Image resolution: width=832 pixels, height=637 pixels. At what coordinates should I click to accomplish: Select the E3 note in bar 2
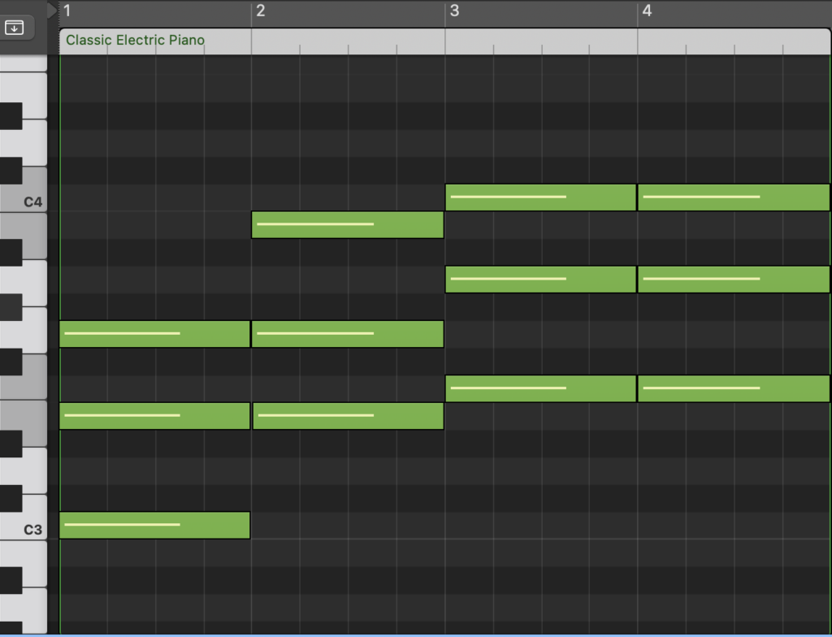(348, 416)
